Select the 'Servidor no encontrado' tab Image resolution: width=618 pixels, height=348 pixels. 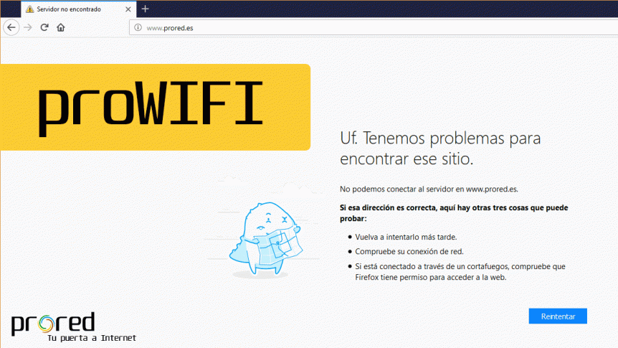[78, 9]
